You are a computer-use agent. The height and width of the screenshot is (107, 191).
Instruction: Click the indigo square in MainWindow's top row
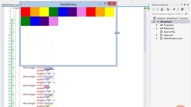(72, 12)
